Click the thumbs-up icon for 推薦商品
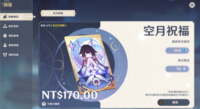This screenshot has height=109, width=200. [5, 17]
